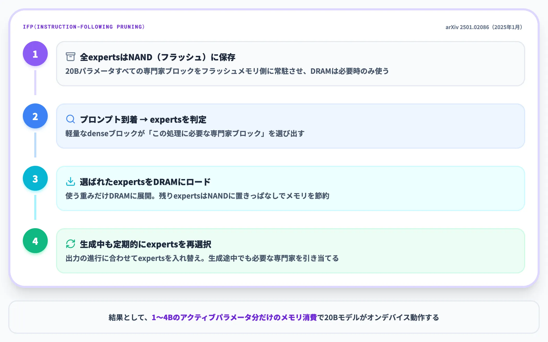Screen dimensions: 548x342
Task: Click the download arrow icon in step 3
Action: tap(70, 181)
